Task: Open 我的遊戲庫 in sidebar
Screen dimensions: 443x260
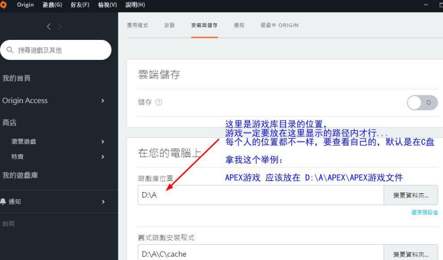Action: tap(20, 175)
